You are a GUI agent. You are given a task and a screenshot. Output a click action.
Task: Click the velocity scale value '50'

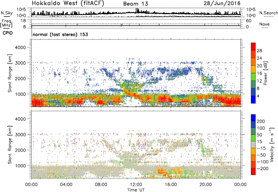(259, 135)
